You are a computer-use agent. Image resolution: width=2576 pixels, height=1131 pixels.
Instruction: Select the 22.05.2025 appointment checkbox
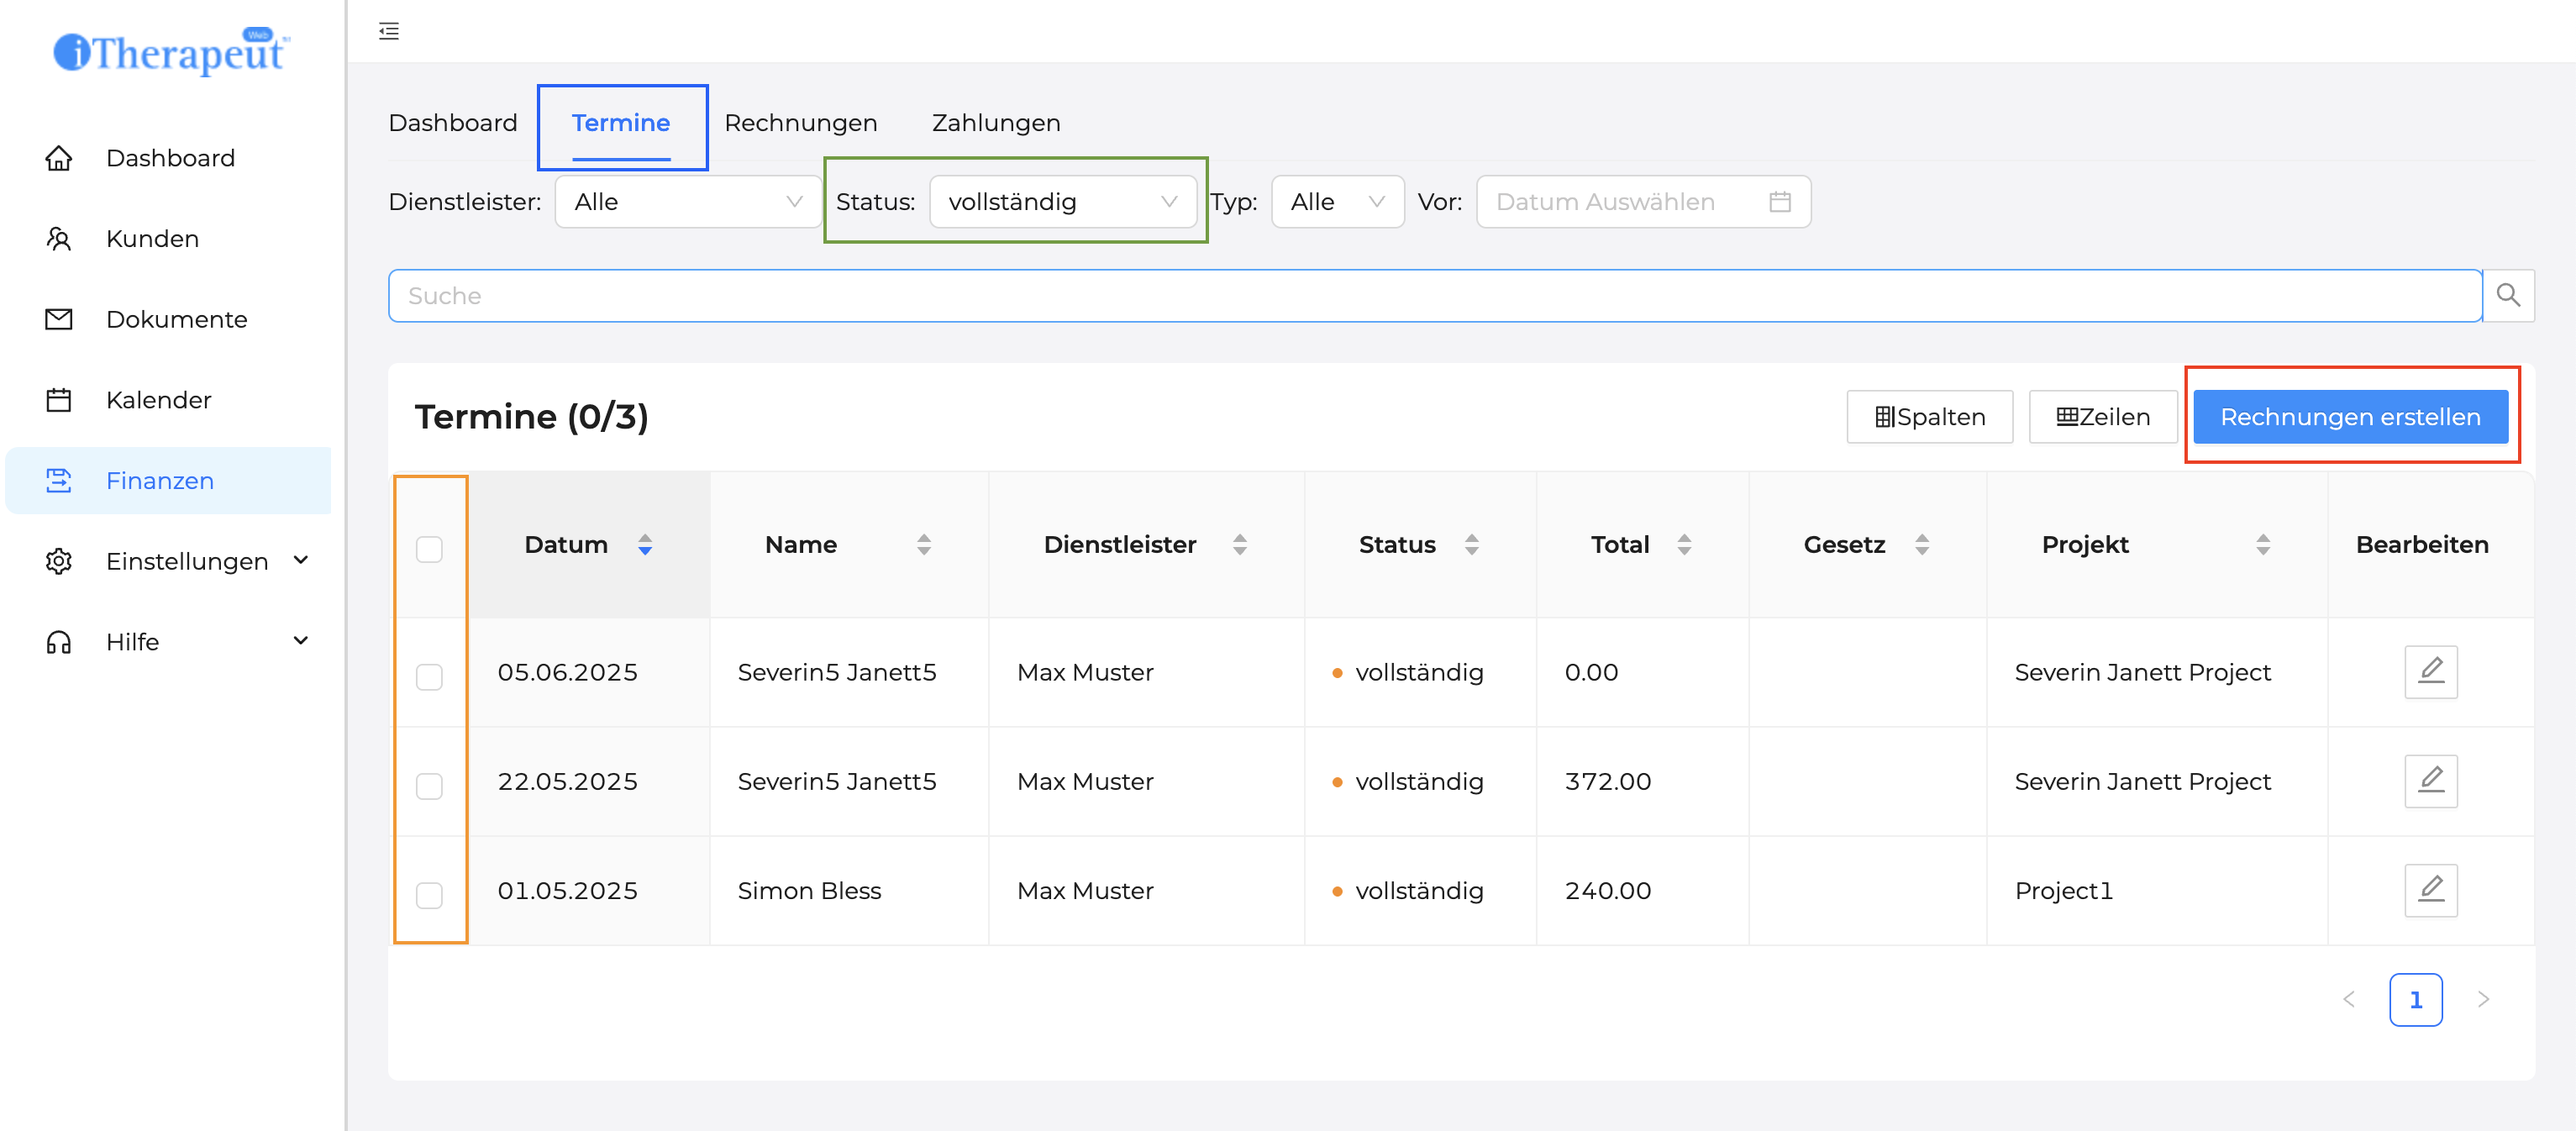pos(429,786)
